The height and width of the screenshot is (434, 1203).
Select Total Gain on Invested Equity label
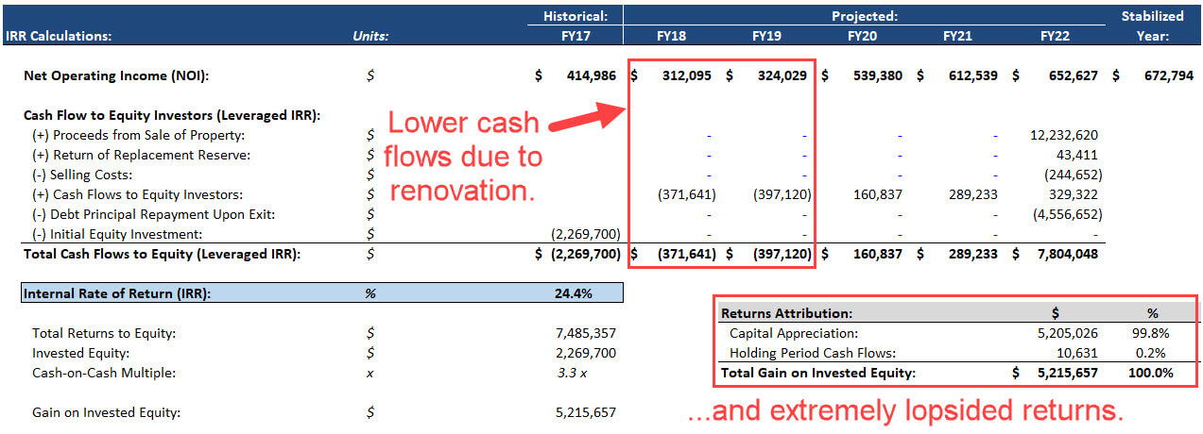(818, 373)
